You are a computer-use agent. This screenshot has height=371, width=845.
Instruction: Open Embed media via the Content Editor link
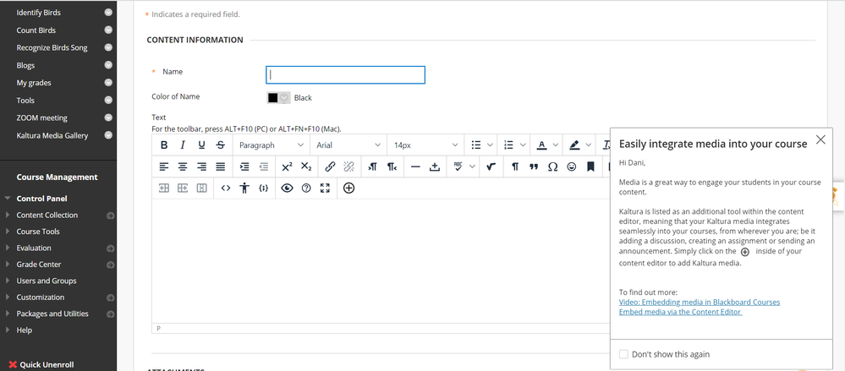[x=681, y=312]
